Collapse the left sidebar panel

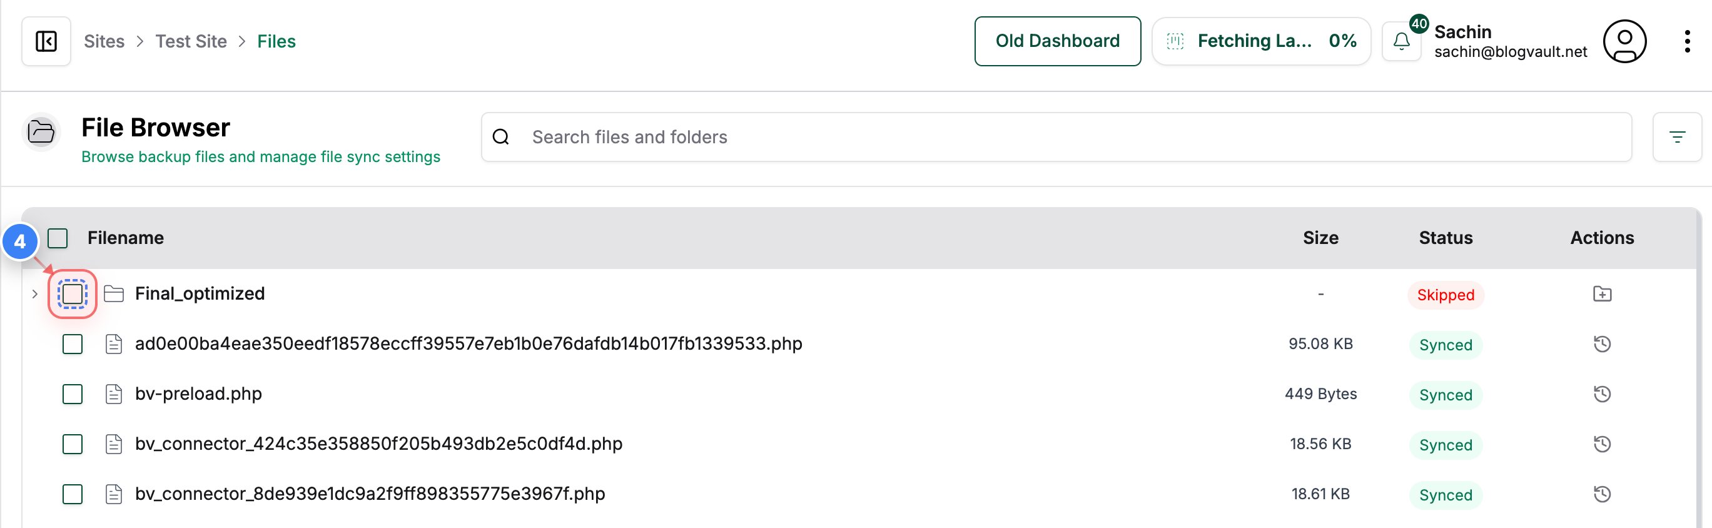pyautogui.click(x=46, y=41)
